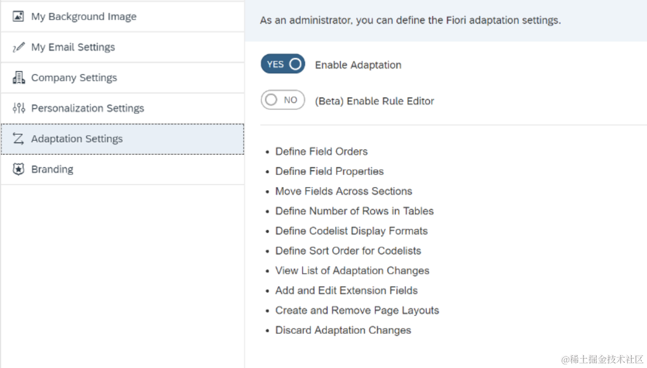The width and height of the screenshot is (647, 368).
Task: Select Company Settings in the sidebar
Action: tap(74, 78)
